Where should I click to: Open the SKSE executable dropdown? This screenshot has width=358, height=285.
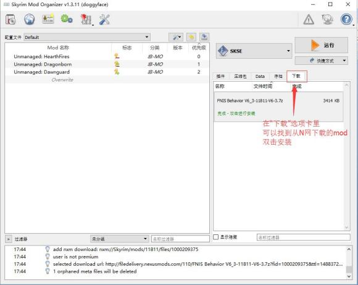tap(254, 51)
